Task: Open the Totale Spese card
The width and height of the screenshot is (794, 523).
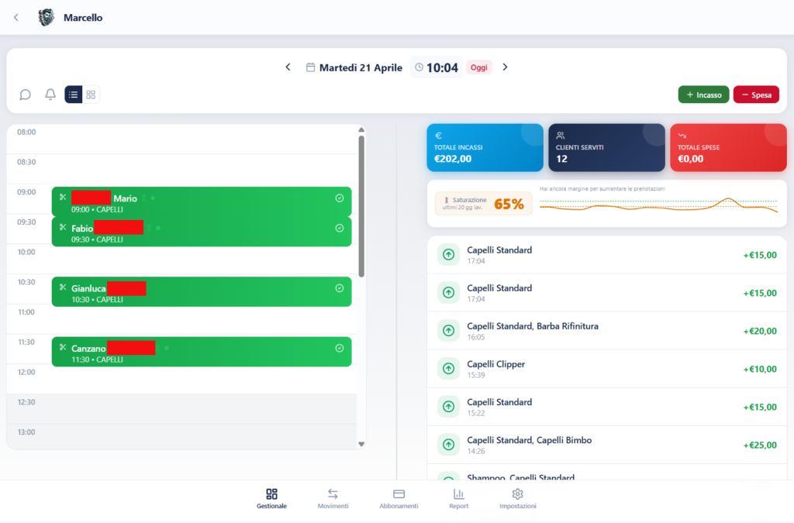Action: (728, 148)
